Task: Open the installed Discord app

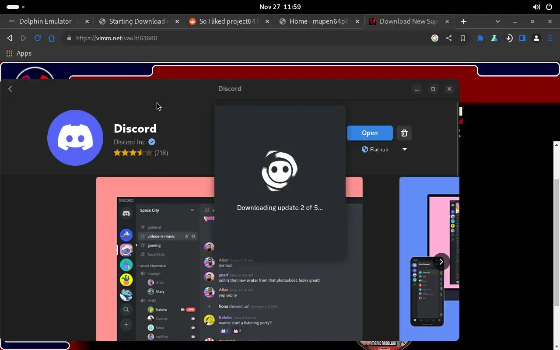Action: (370, 133)
